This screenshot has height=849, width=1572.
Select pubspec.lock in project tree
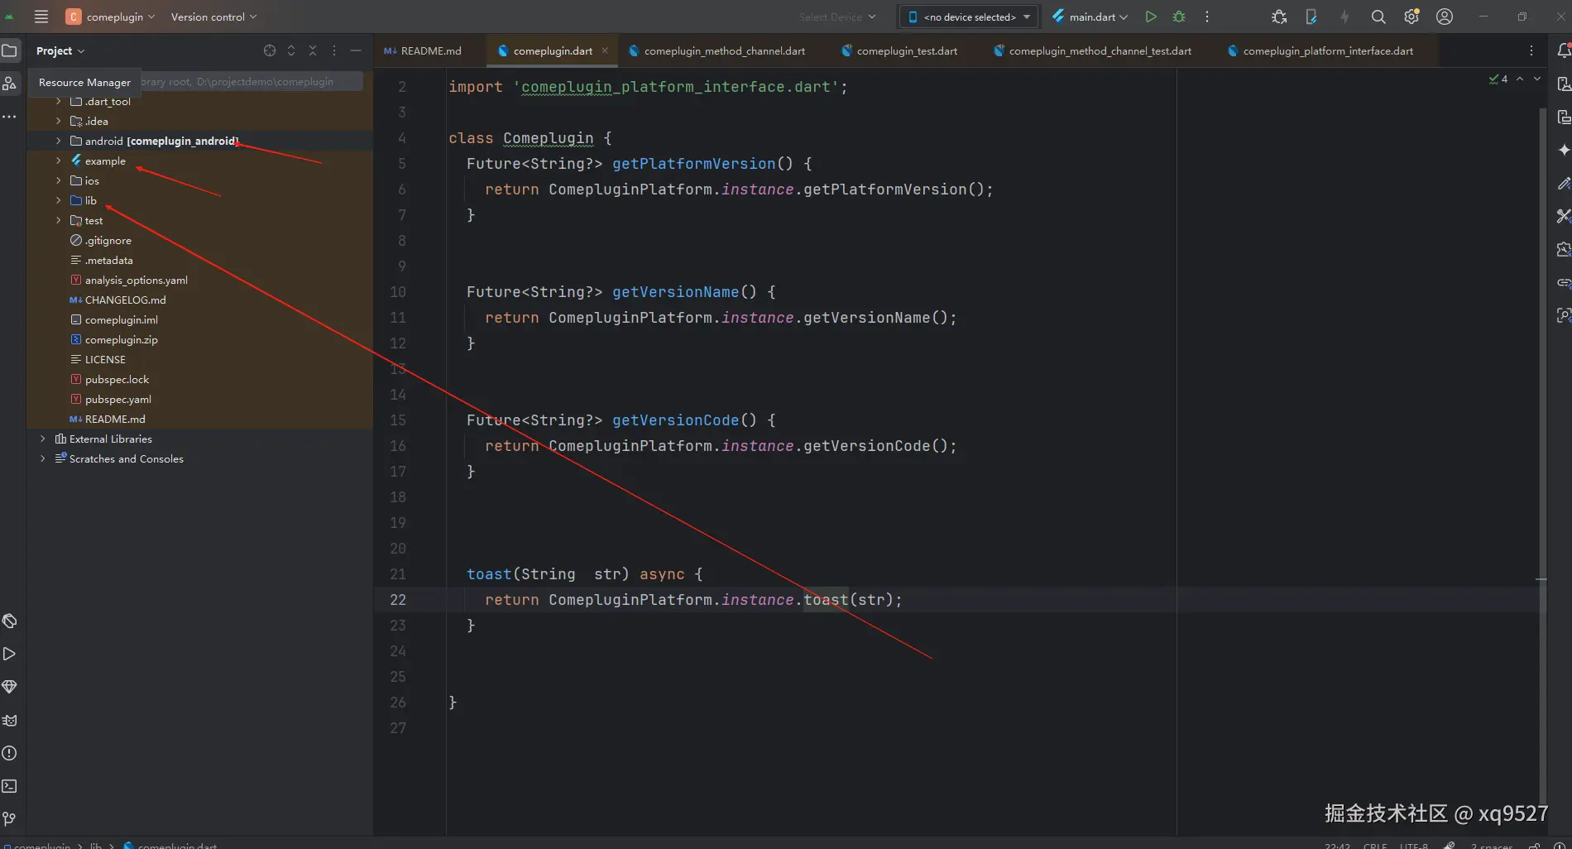click(x=117, y=380)
